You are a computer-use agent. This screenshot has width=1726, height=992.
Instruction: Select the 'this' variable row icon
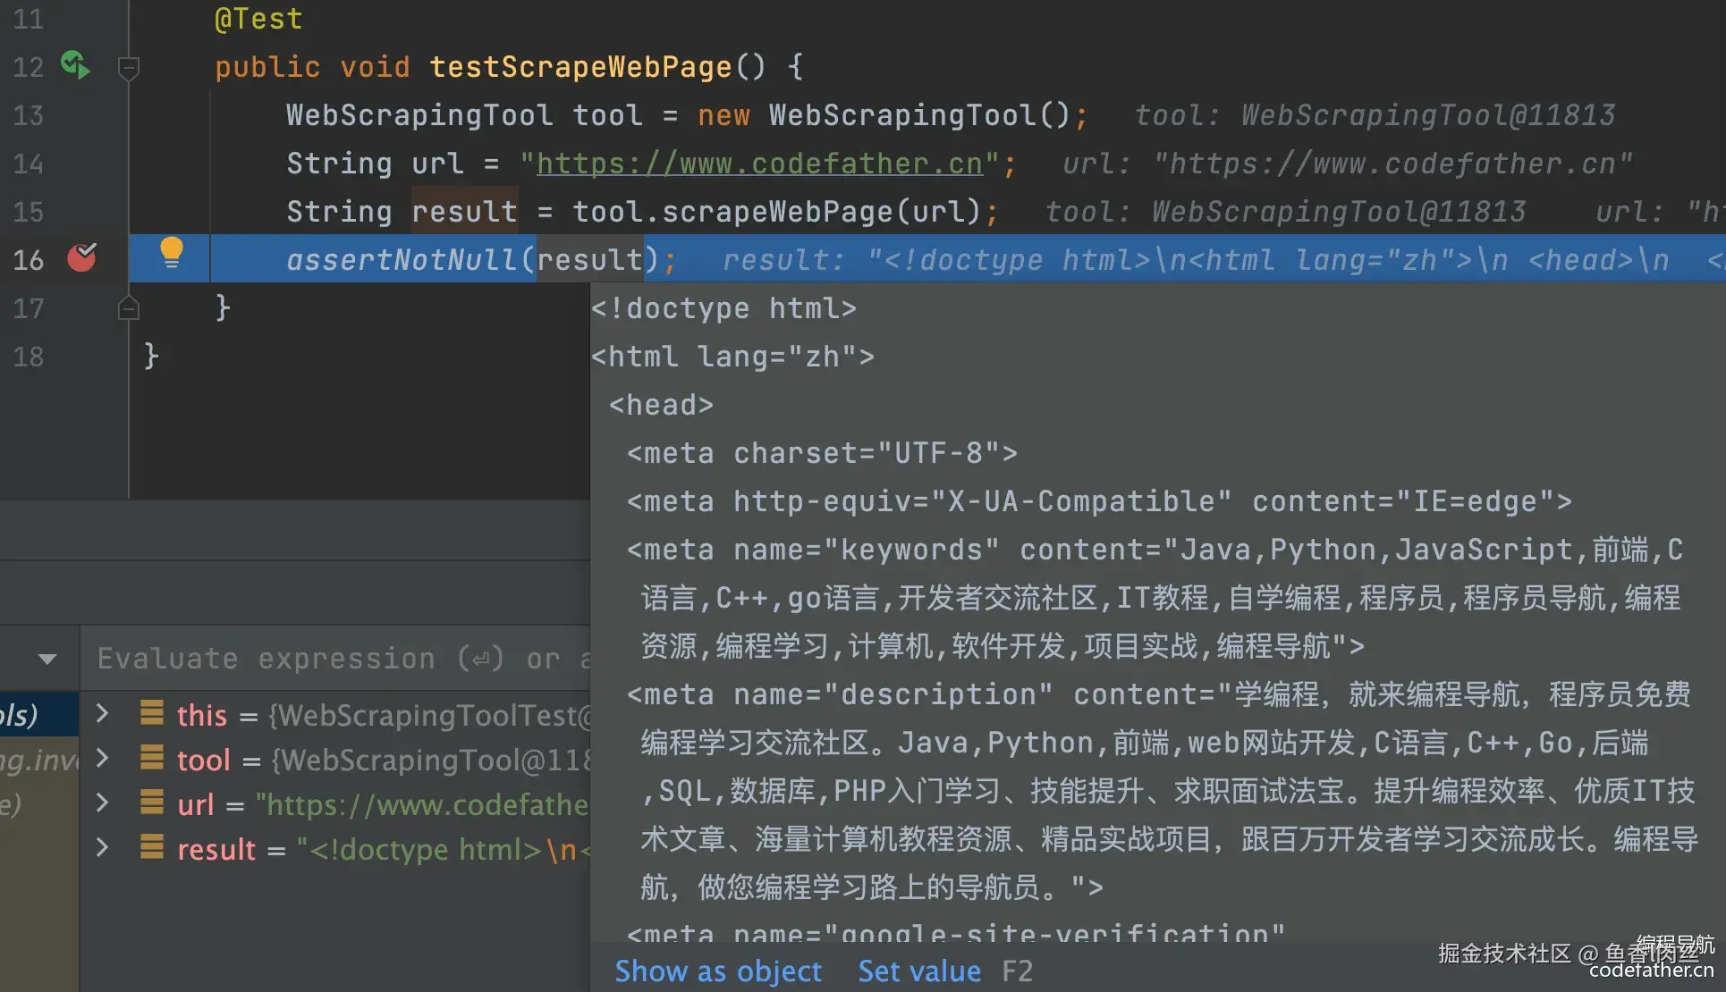[152, 713]
